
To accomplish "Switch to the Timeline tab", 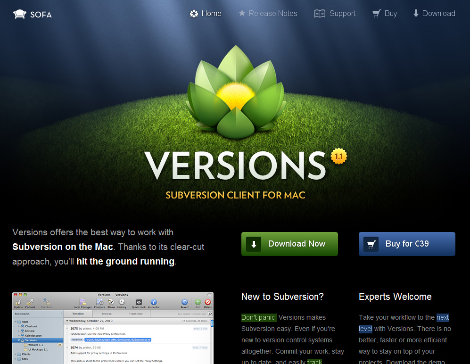I will [78, 314].
